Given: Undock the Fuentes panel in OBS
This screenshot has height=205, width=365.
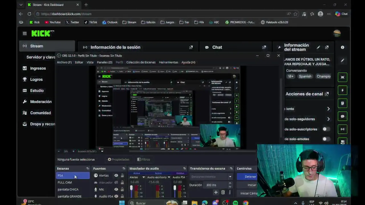Looking at the screenshot, I should (124, 169).
